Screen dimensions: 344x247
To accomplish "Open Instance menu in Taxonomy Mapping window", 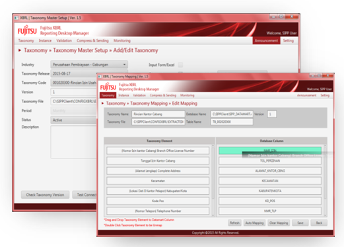I will 123,95.
